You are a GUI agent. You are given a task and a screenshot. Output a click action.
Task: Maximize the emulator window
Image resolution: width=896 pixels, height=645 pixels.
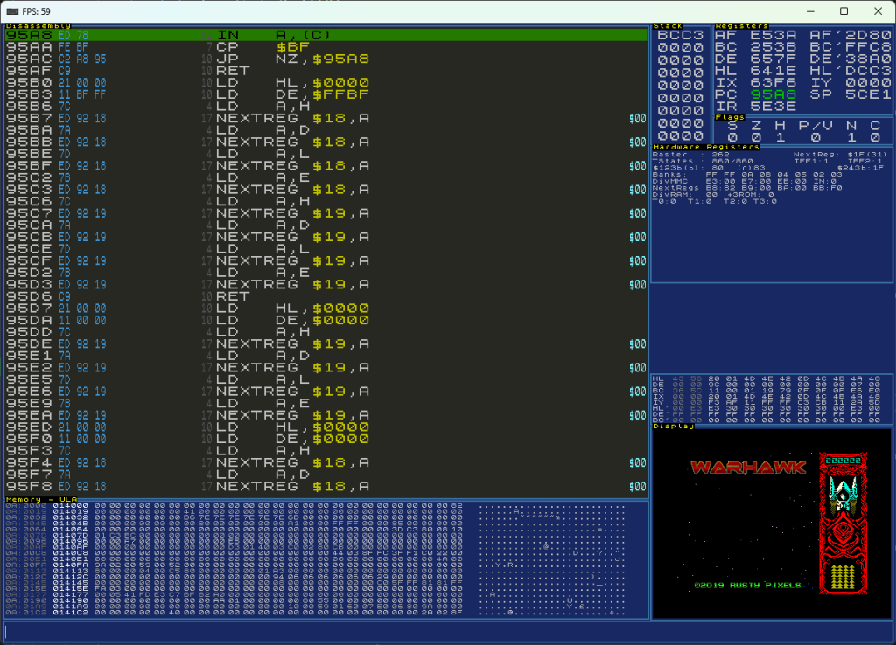pos(843,11)
